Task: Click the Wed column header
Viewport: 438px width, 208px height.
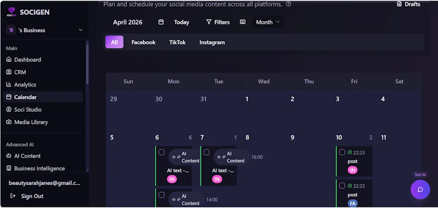Action: [264, 82]
